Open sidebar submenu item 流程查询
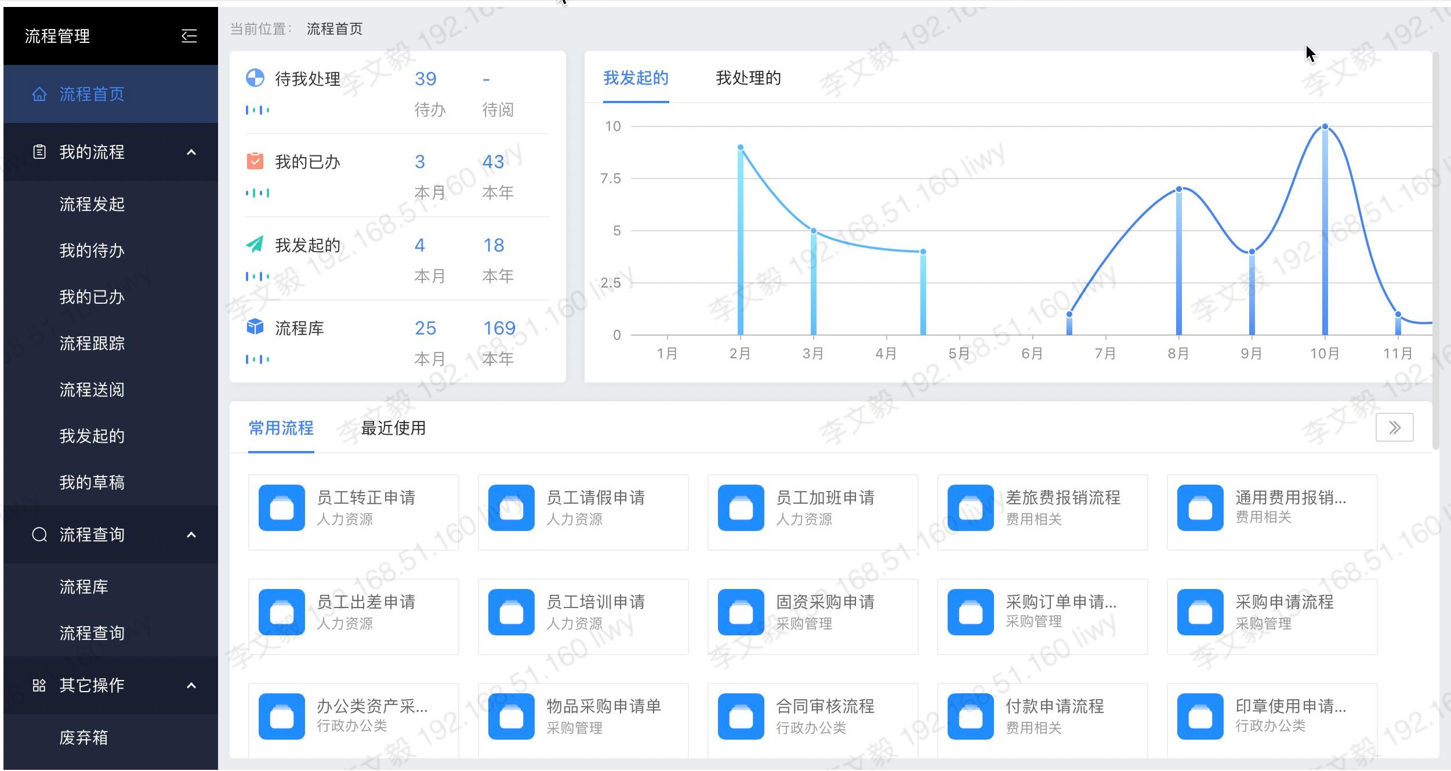The width and height of the screenshot is (1451, 771). click(x=111, y=633)
